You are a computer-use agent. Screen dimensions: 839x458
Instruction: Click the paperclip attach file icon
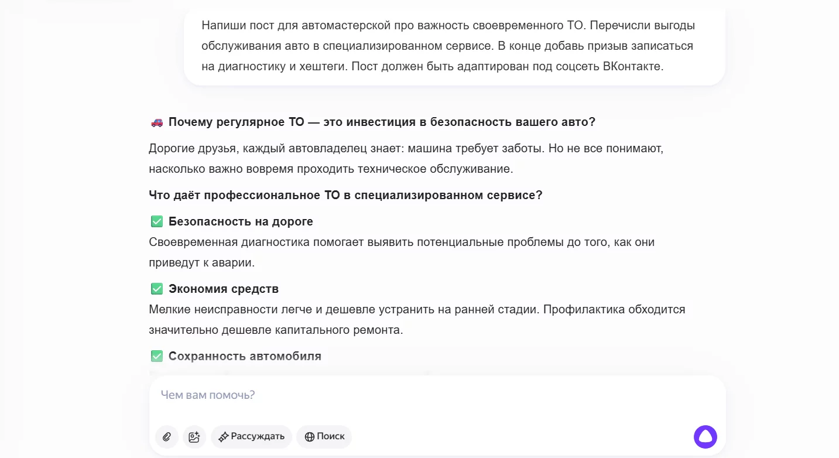click(167, 437)
